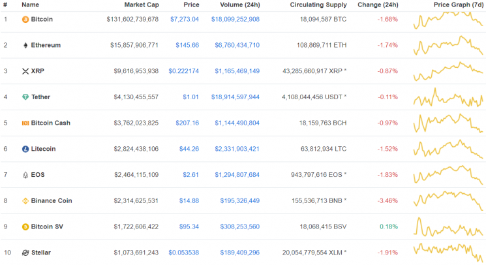
Task: Select Bitcoin market cap $131,602,739,678
Action: (x=132, y=19)
